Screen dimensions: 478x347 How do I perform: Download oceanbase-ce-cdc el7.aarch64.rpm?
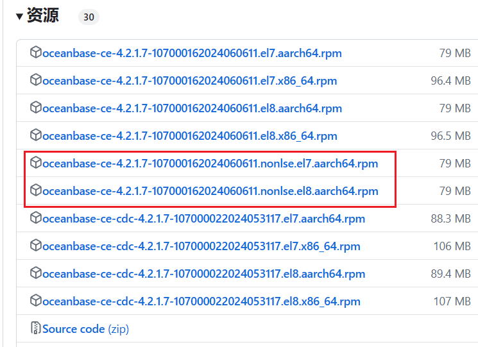tap(203, 219)
